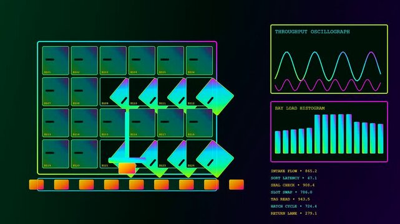400x224 pixels.
Task: Click the last bar in the Bay Load Histogram
Action: click(381, 139)
